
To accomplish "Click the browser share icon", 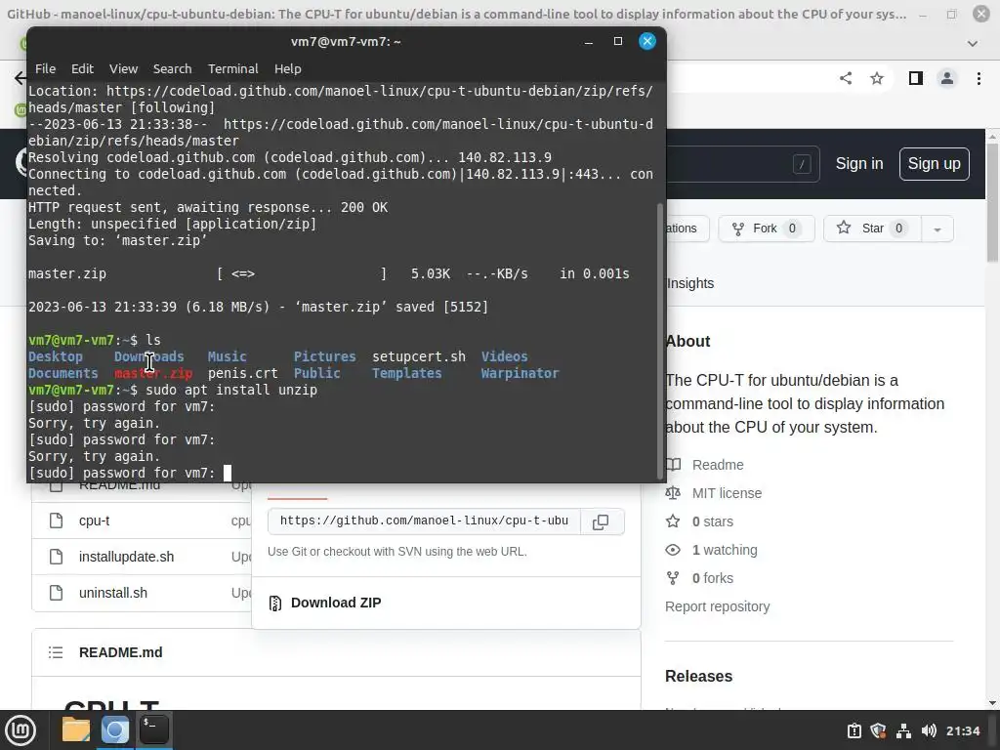I will coord(846,78).
